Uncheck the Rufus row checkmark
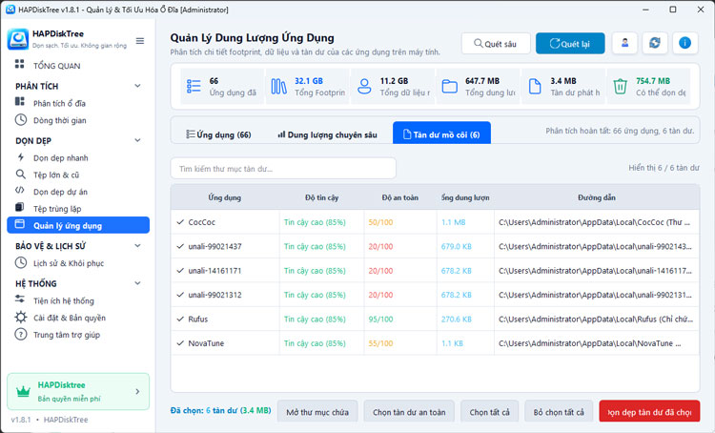This screenshot has width=715, height=433. point(180,319)
